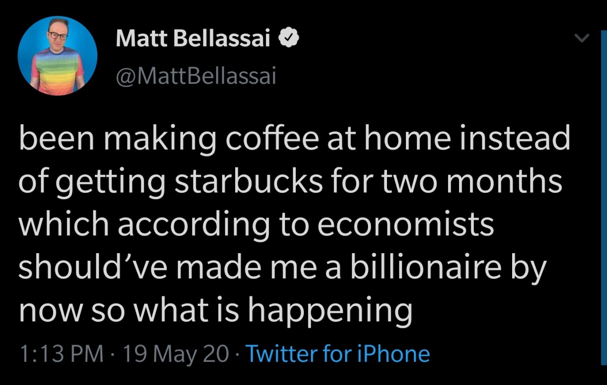Click the word "economists" in the tweet
The height and width of the screenshot is (385, 607).
click(x=405, y=226)
